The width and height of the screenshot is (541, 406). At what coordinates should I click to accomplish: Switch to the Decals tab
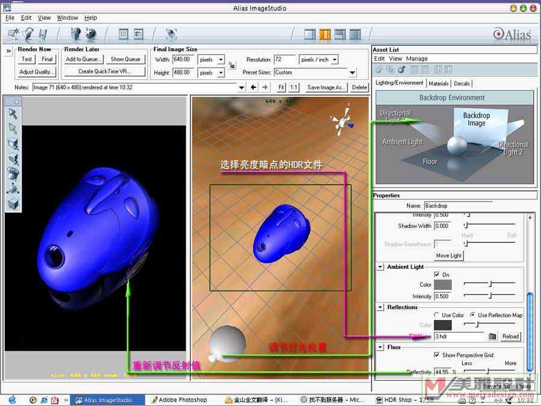(462, 84)
